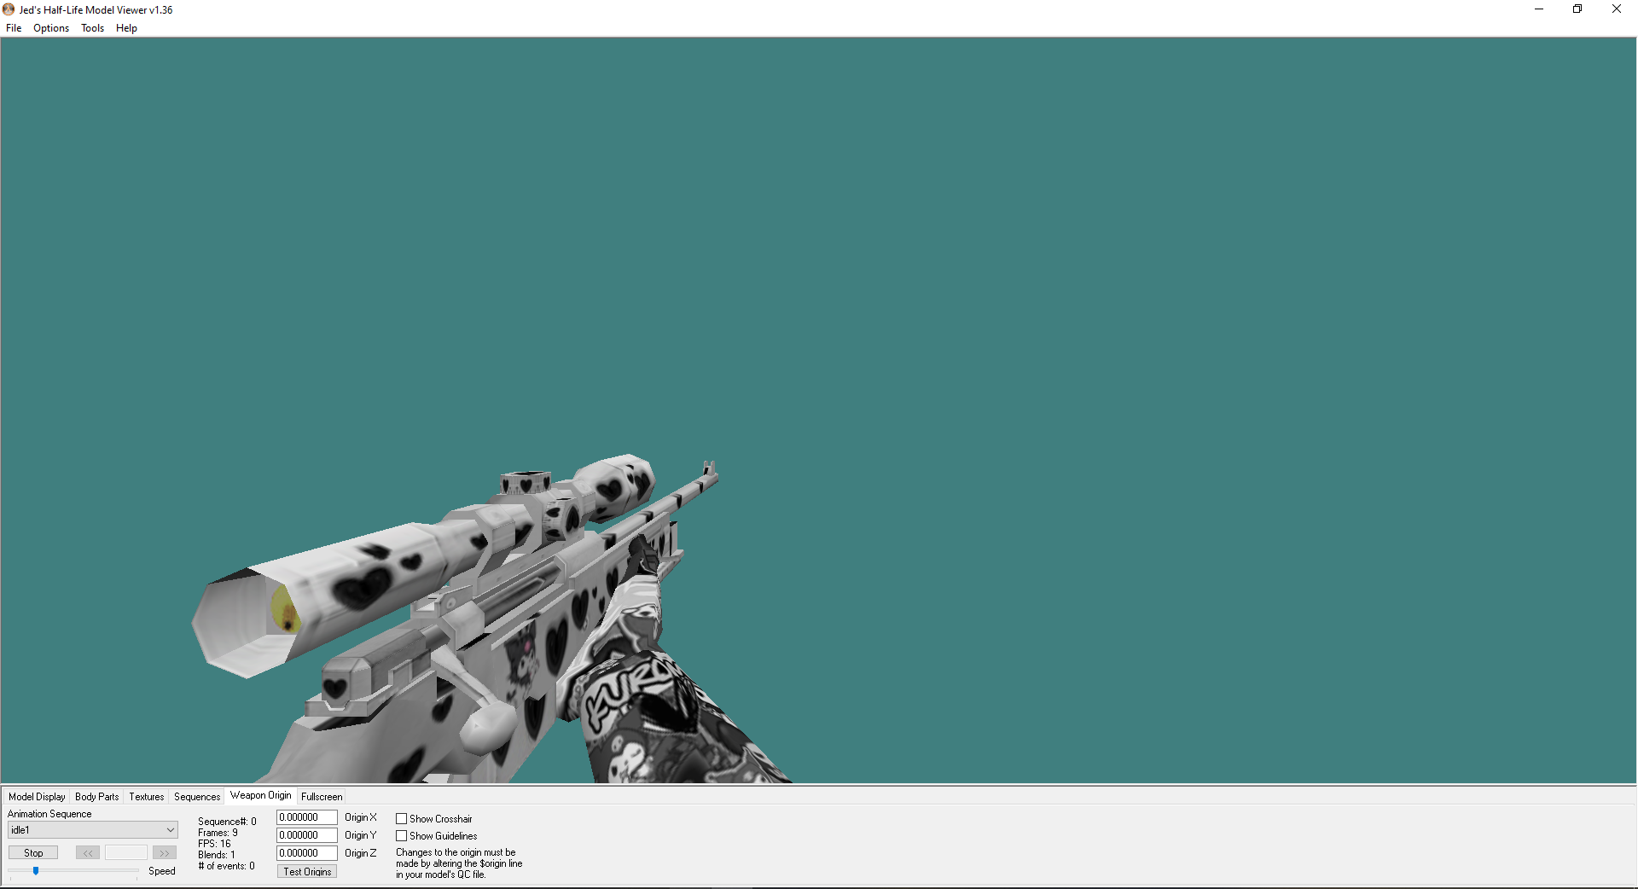Viewport: 1638px width, 889px height.
Task: Step to previous frame button
Action: pos(88,853)
